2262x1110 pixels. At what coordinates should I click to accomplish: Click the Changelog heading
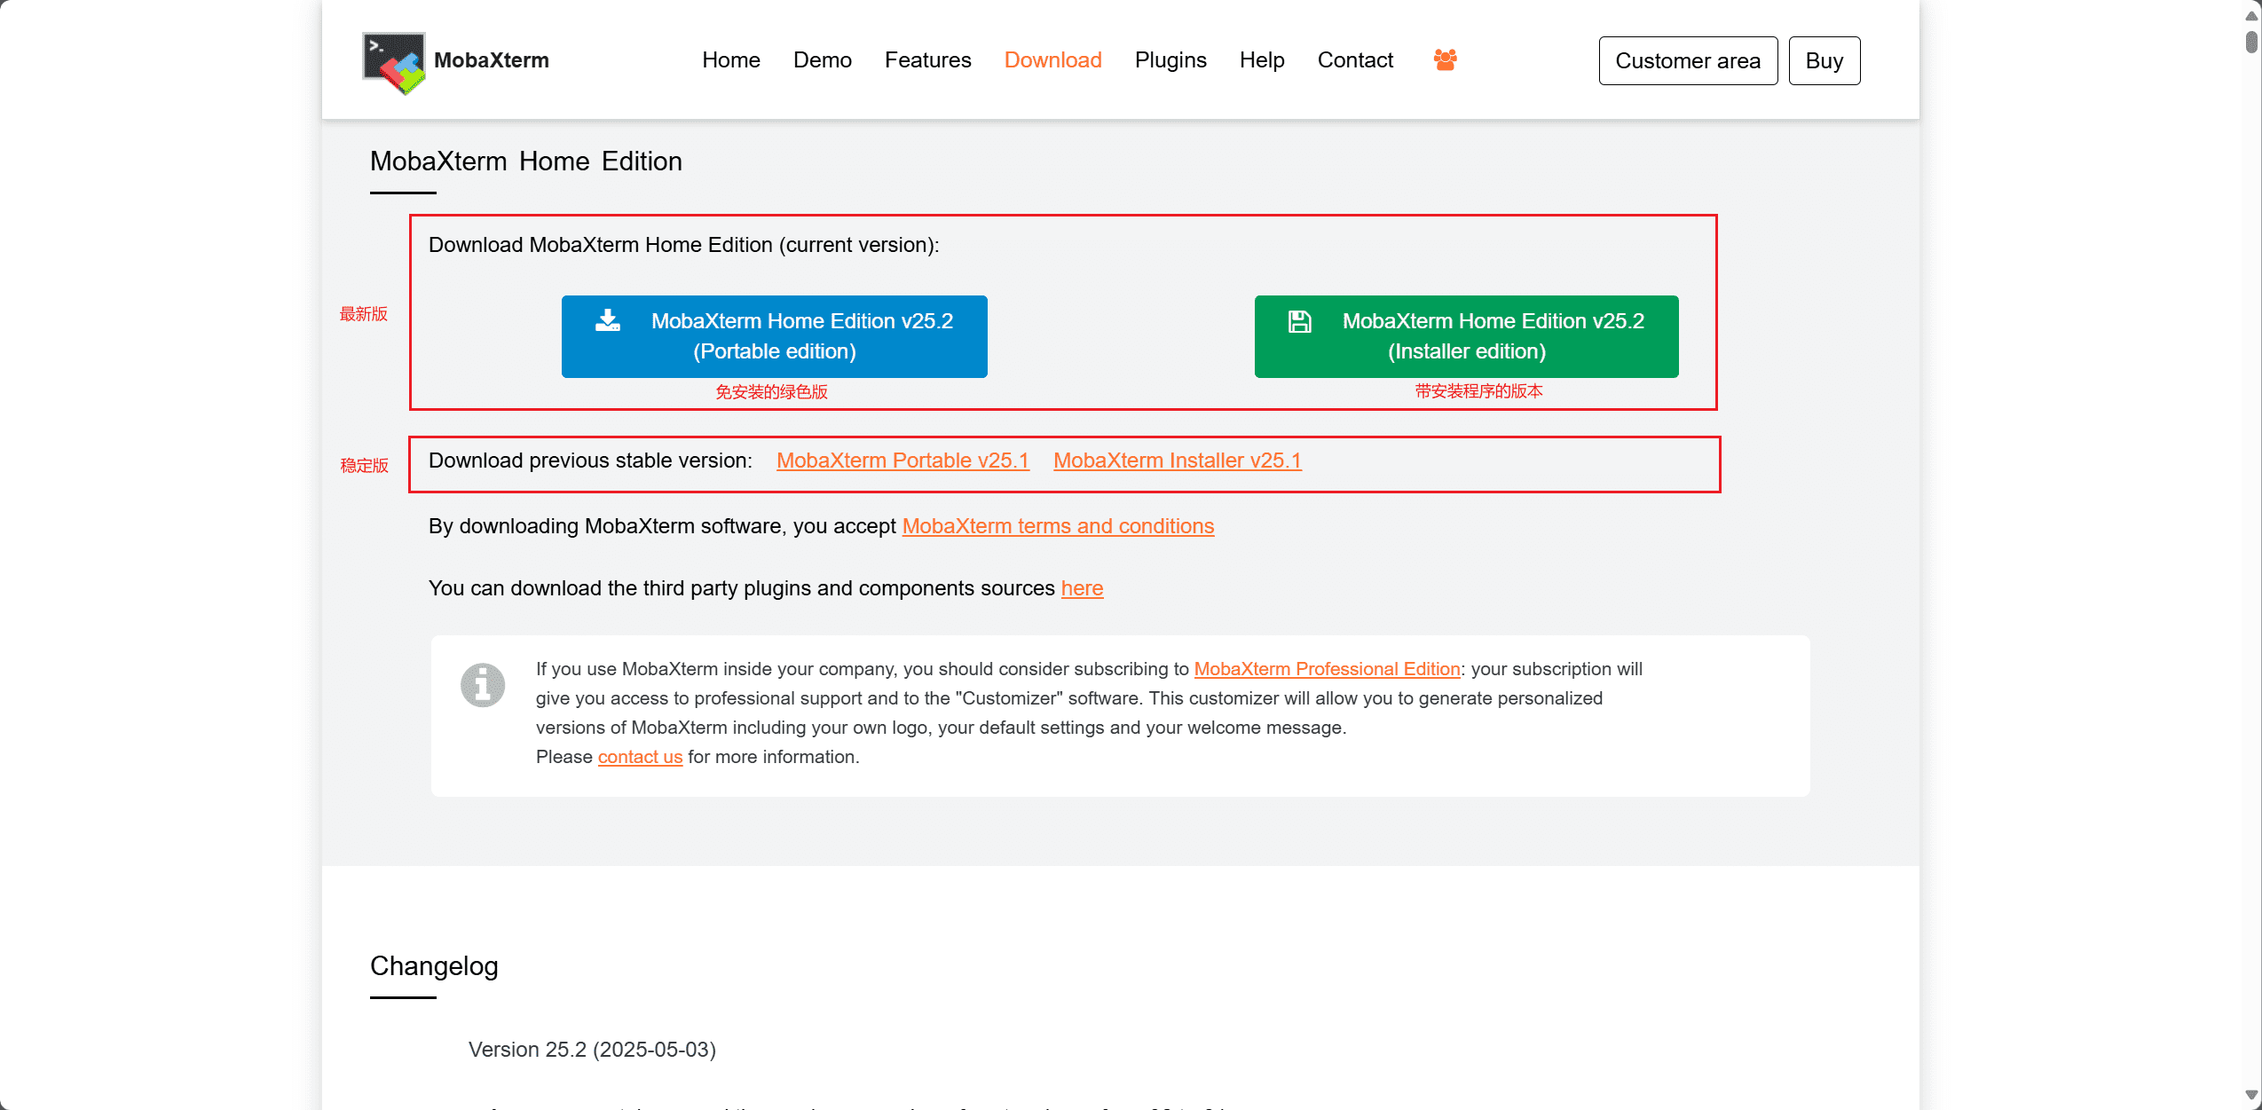coord(434,966)
